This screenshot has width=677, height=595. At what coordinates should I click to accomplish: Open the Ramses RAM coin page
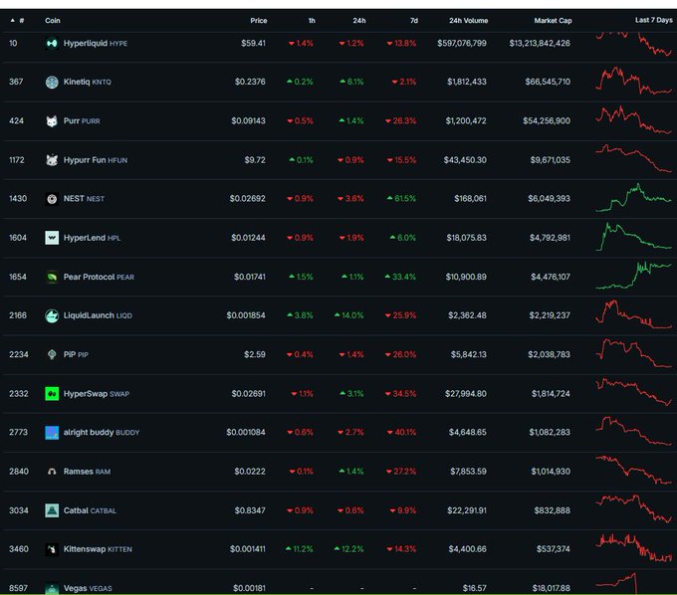87,472
